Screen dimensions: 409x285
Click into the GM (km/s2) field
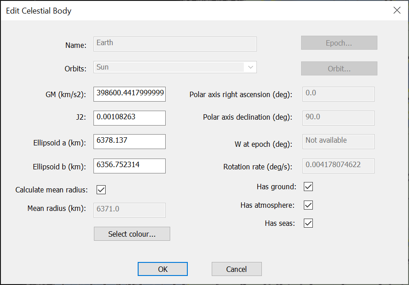[x=130, y=94]
